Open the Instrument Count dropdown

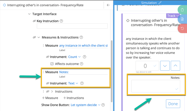point(74,57)
